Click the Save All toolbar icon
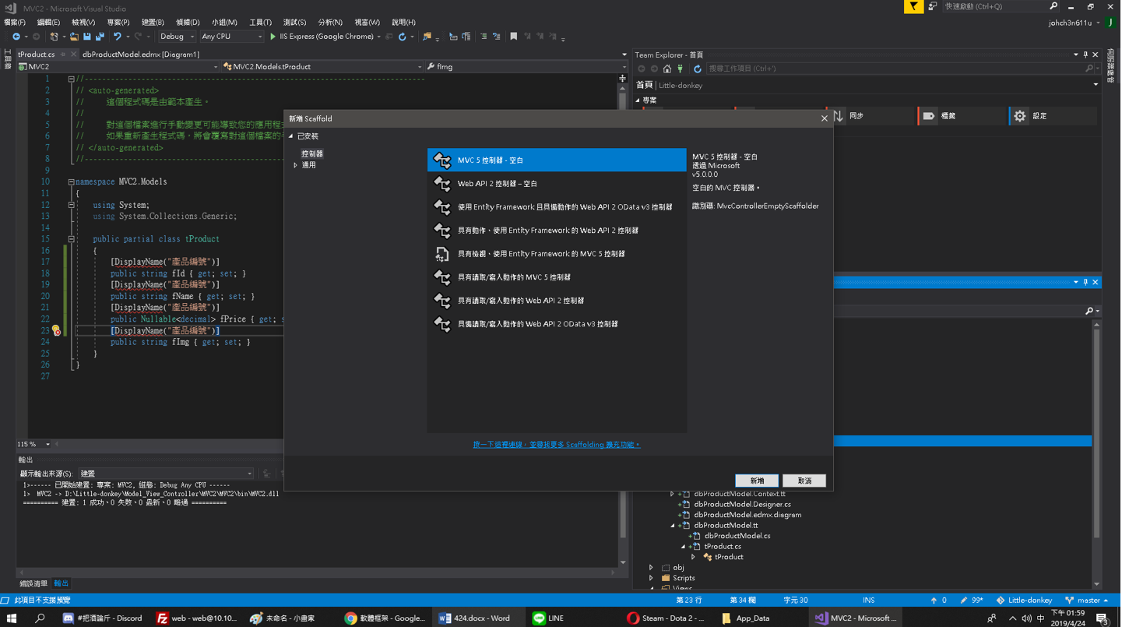This screenshot has width=1122, height=627. [x=100, y=37]
